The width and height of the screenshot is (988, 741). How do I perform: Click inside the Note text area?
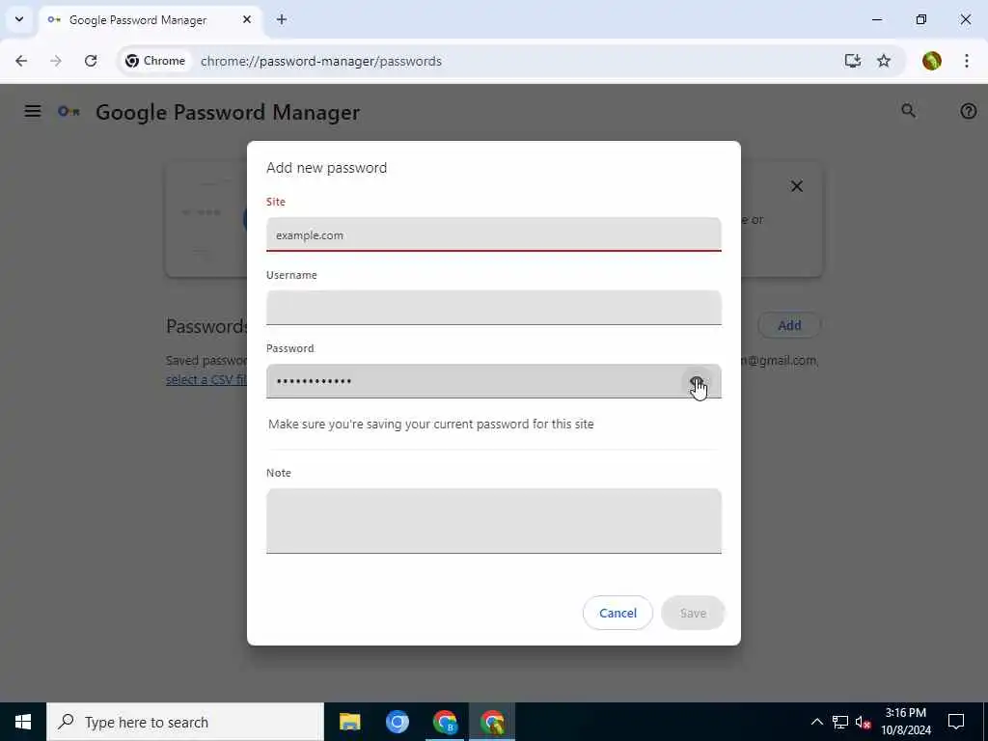(x=493, y=521)
